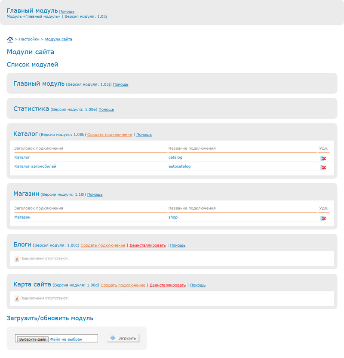Image resolution: width=344 pixels, height=358 pixels.
Task: Click the Загрузить/обновить модуль heading
Action: coord(50,318)
